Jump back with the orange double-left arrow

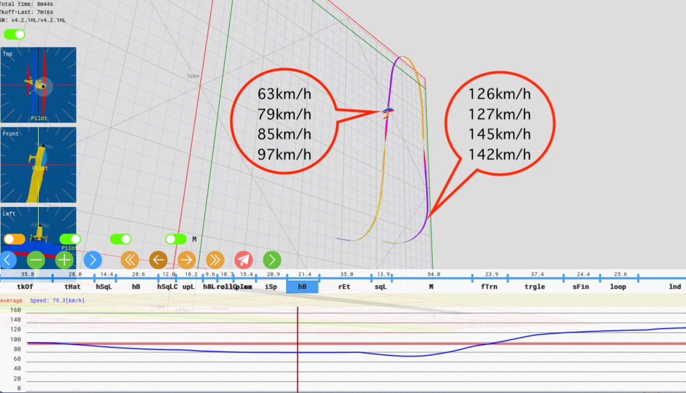click(129, 260)
